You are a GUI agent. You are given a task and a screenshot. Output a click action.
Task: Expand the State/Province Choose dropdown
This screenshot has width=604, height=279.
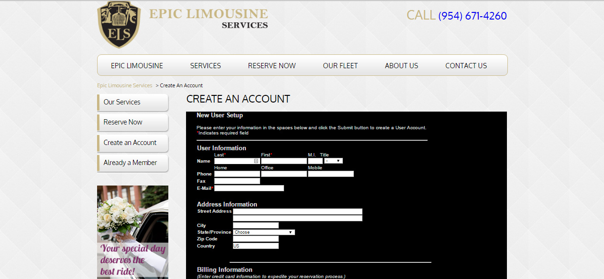tap(264, 232)
